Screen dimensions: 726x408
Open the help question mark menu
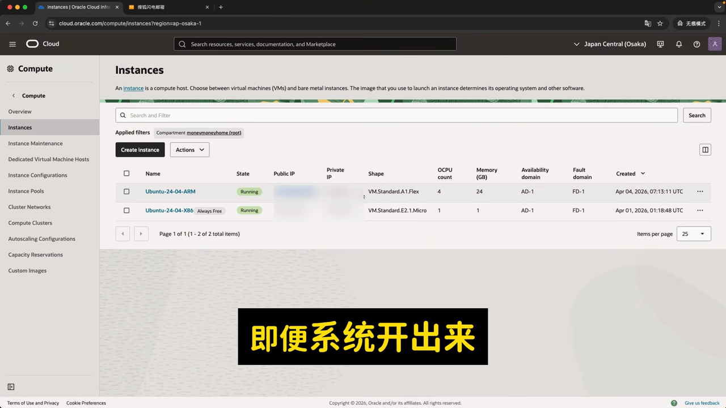697,44
